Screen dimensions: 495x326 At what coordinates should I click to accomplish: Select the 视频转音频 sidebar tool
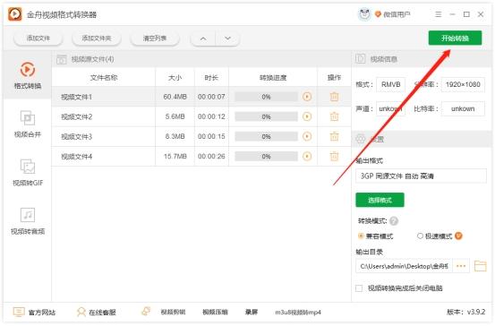point(28,221)
